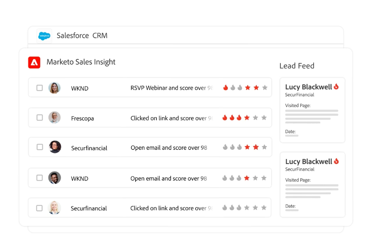Click first gray flame in Securfinancial Open email row
The width and height of the screenshot is (375, 246).
[225, 147]
